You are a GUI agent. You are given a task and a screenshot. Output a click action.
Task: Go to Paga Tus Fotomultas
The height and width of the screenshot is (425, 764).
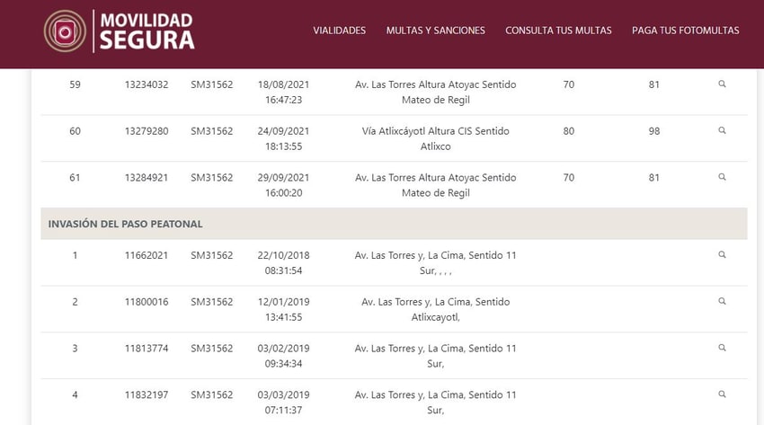(x=685, y=31)
